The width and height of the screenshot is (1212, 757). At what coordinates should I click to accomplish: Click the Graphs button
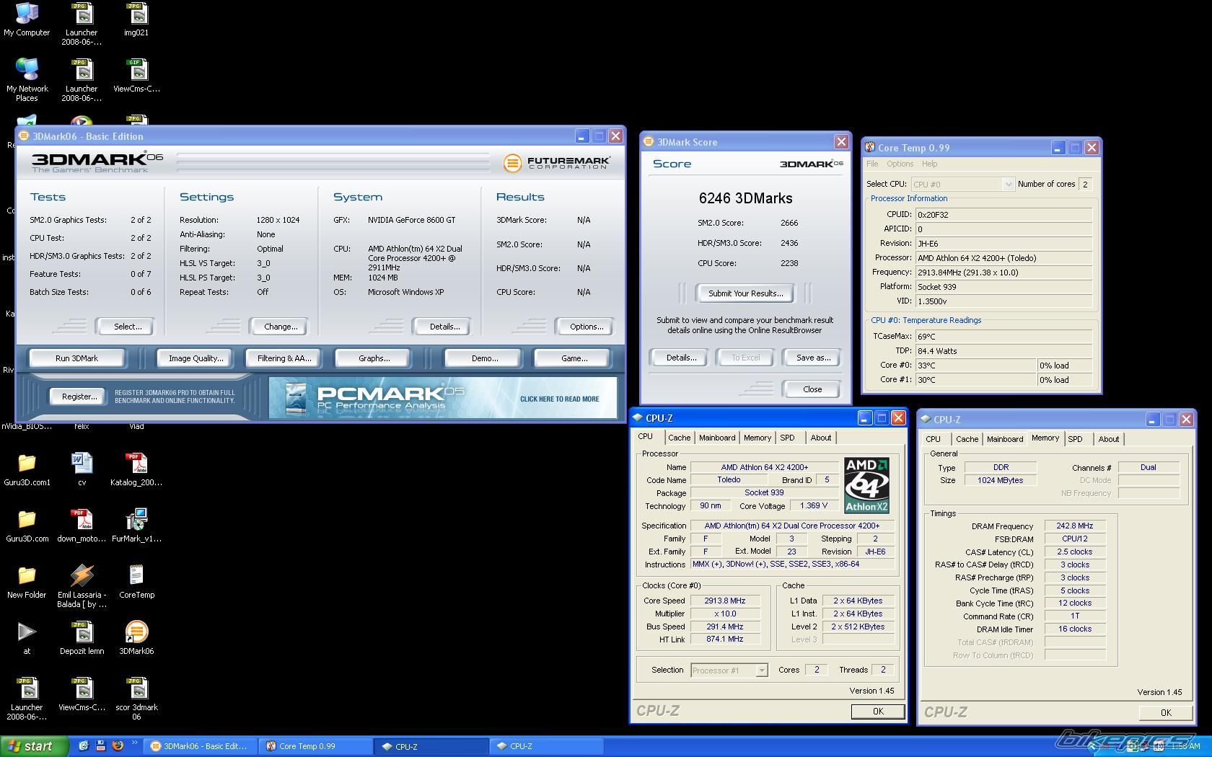(374, 358)
